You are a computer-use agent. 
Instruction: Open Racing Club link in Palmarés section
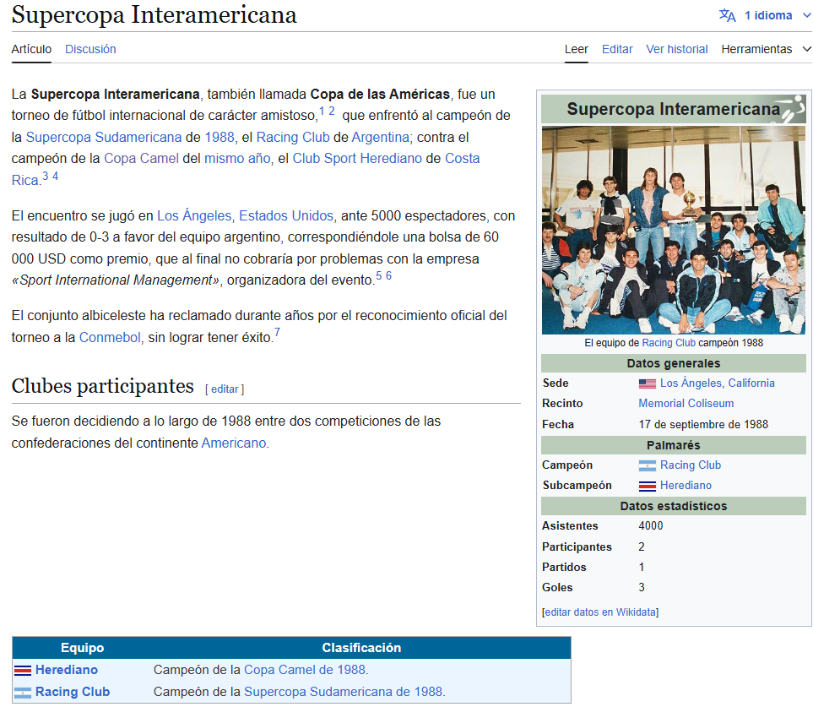pyautogui.click(x=690, y=465)
